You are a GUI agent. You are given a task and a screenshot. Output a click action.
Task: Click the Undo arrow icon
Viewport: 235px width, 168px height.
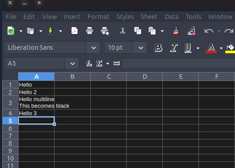click(x=209, y=31)
